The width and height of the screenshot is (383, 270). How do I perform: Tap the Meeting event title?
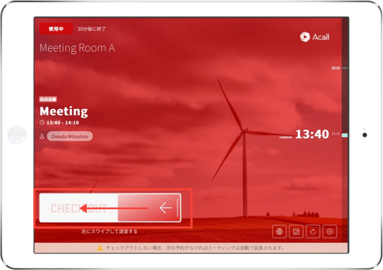click(x=64, y=111)
